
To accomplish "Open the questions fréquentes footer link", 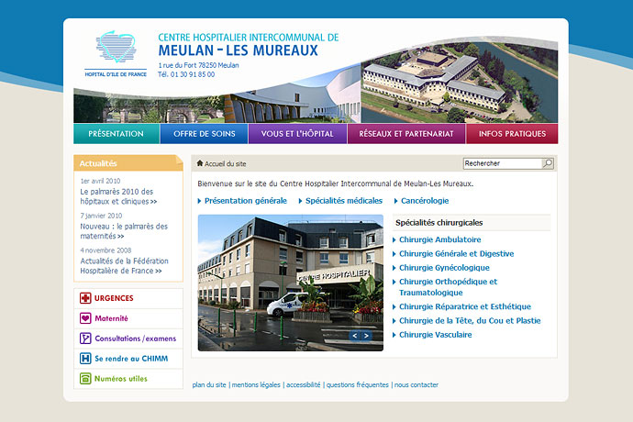I will click(357, 385).
